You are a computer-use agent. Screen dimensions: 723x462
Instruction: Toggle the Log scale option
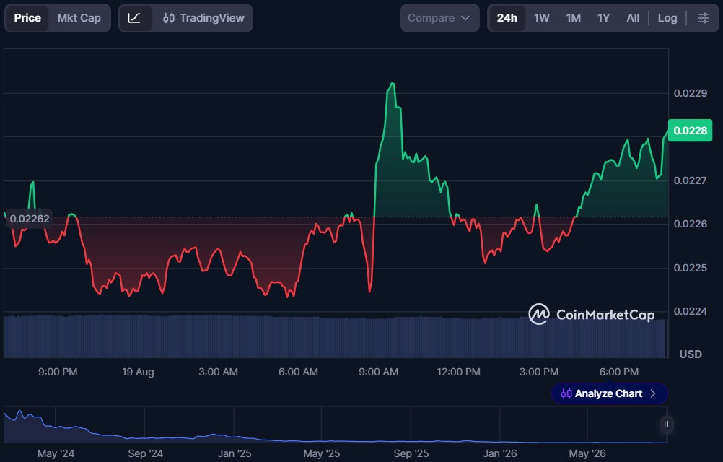[x=667, y=18]
